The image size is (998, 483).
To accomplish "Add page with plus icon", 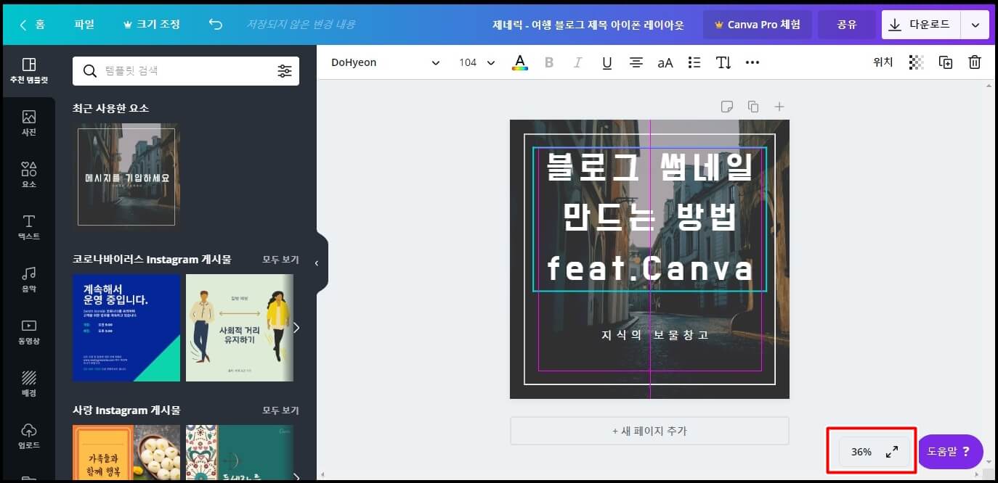I will 779,107.
